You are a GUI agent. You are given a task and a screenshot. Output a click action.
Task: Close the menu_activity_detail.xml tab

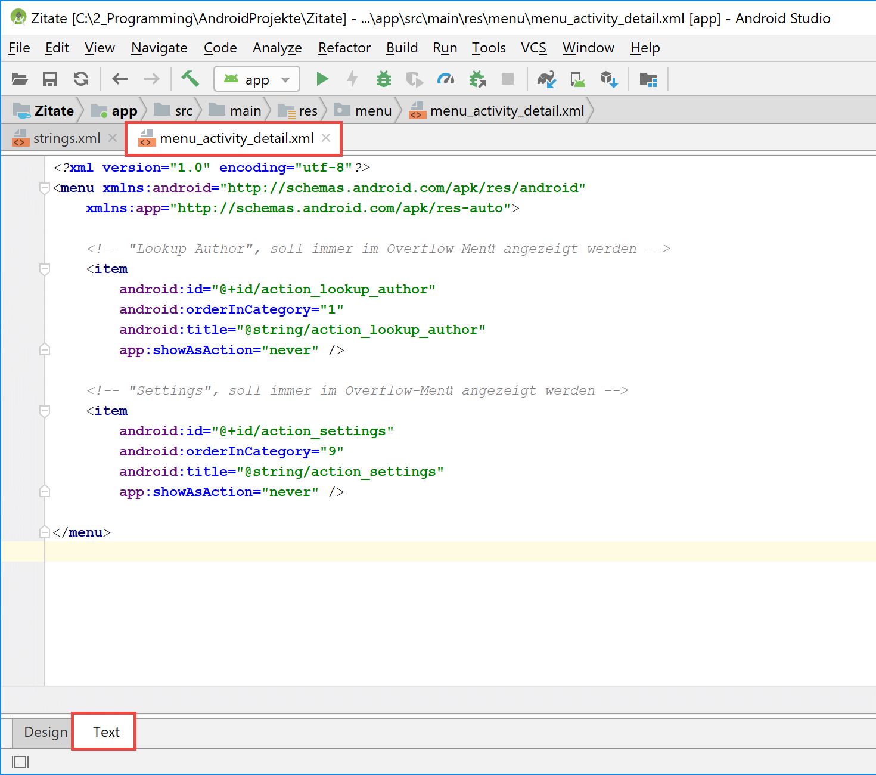(326, 138)
